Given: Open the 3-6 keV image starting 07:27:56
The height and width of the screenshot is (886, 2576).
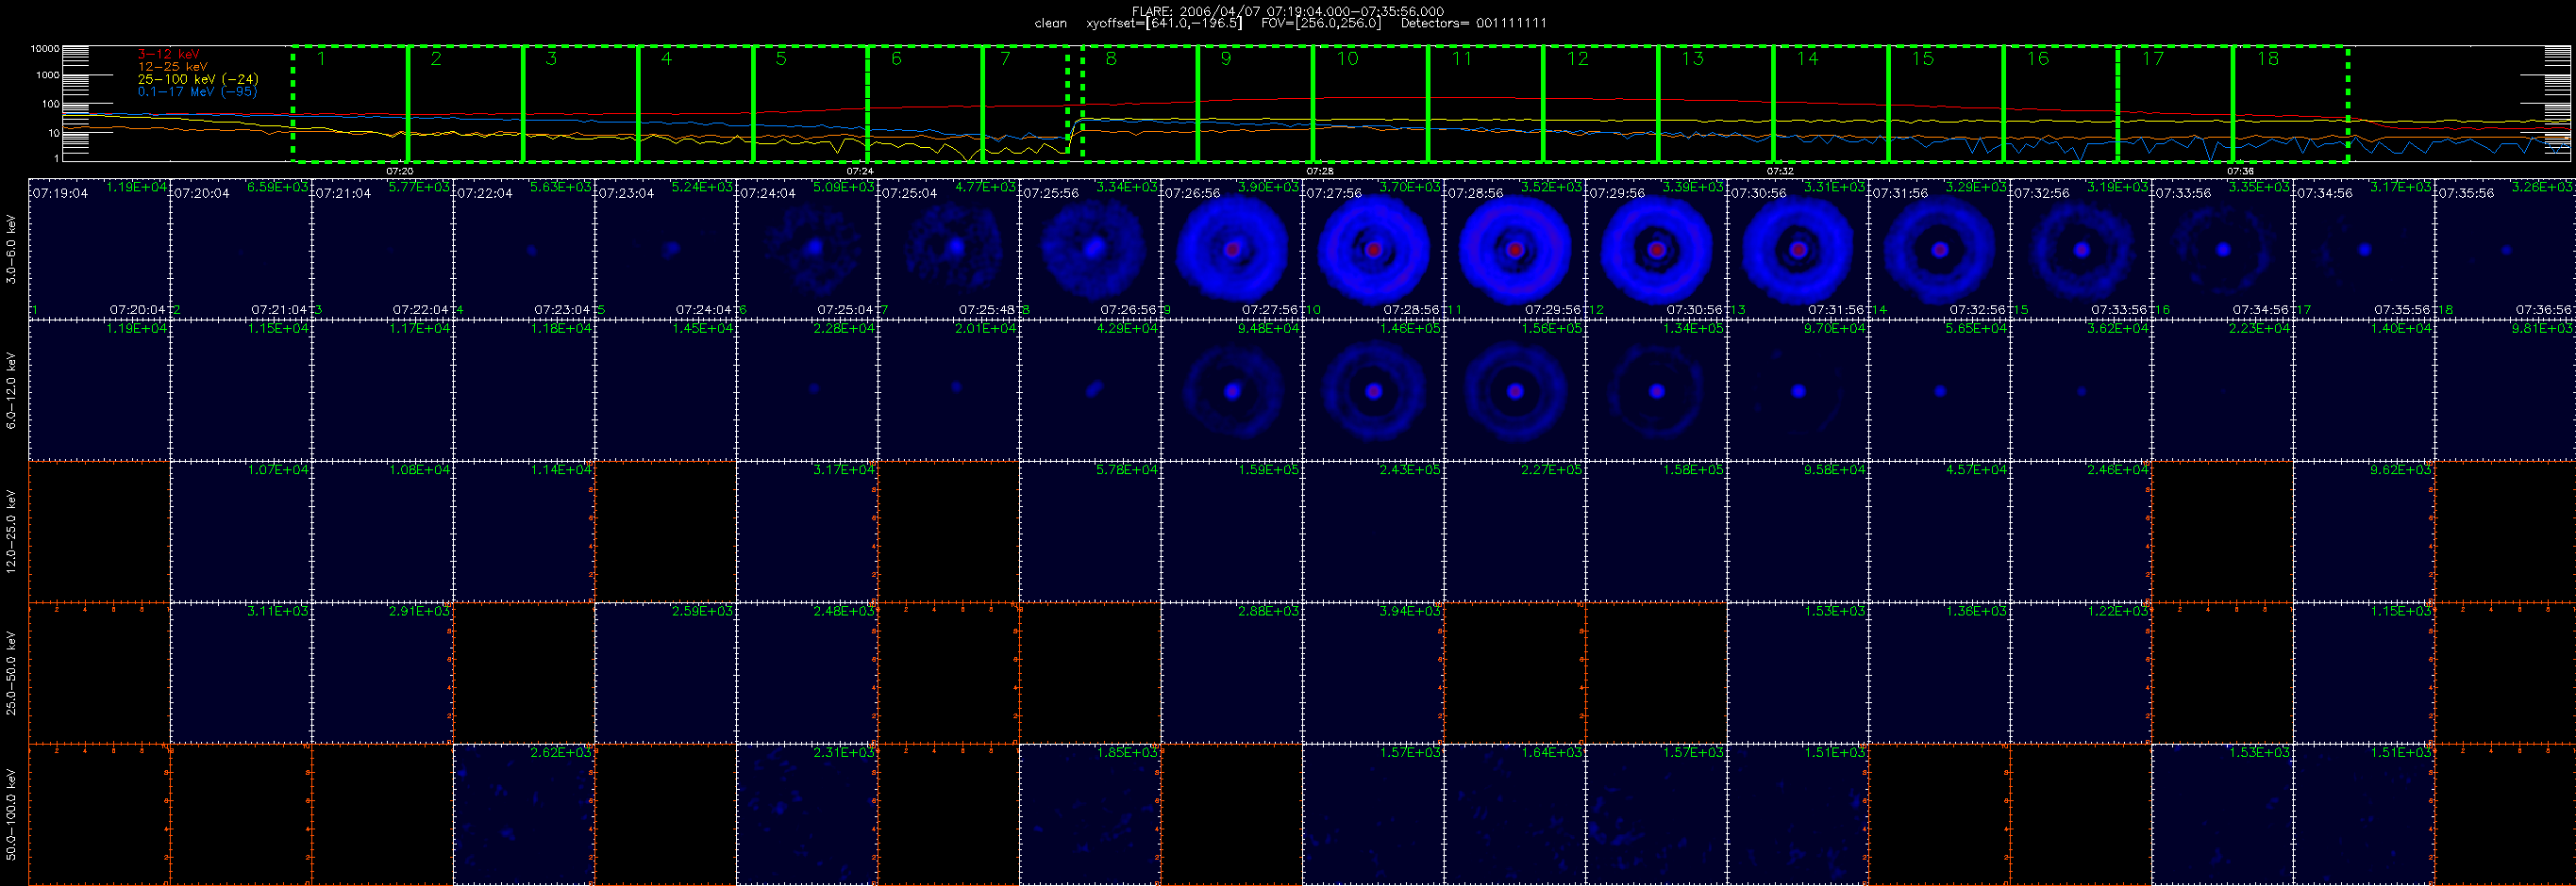Looking at the screenshot, I should (1373, 250).
